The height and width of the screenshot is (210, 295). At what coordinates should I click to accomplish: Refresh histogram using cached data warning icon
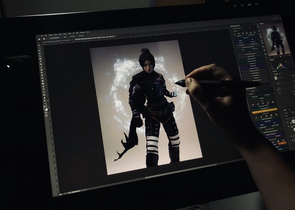click(286, 62)
